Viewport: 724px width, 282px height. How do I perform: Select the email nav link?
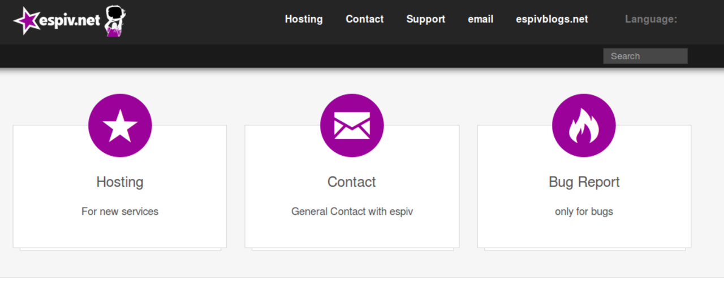click(481, 19)
